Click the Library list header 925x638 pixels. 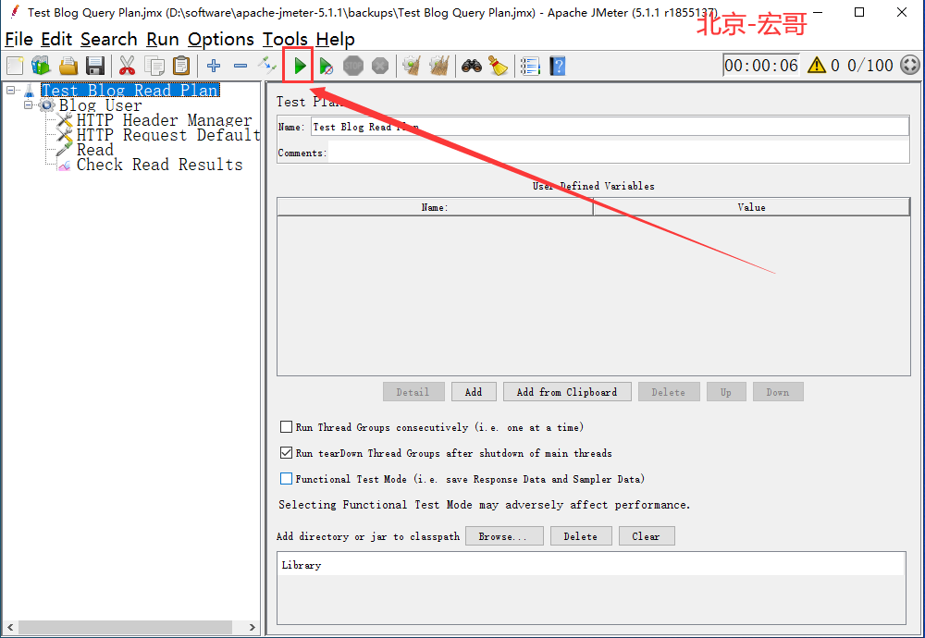pos(591,564)
